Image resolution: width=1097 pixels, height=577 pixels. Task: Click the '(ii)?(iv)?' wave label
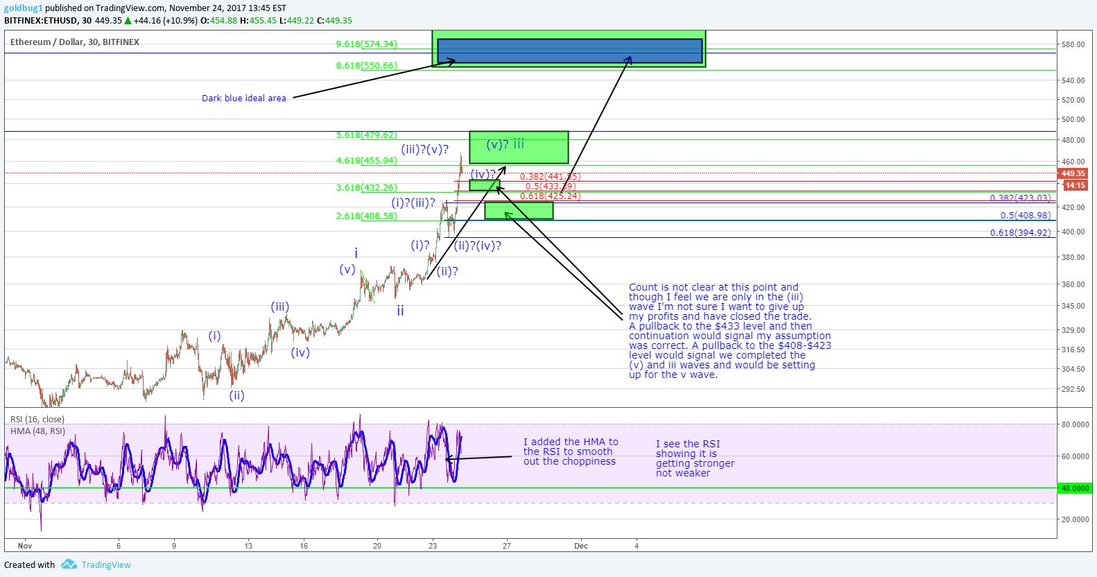[x=478, y=246]
